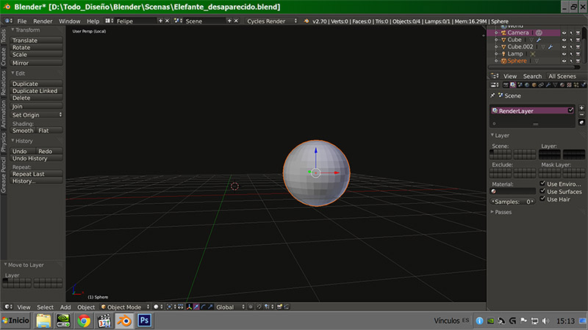The height and width of the screenshot is (330, 588).
Task: Select the rotate manipulator arc icon
Action: click(204, 307)
